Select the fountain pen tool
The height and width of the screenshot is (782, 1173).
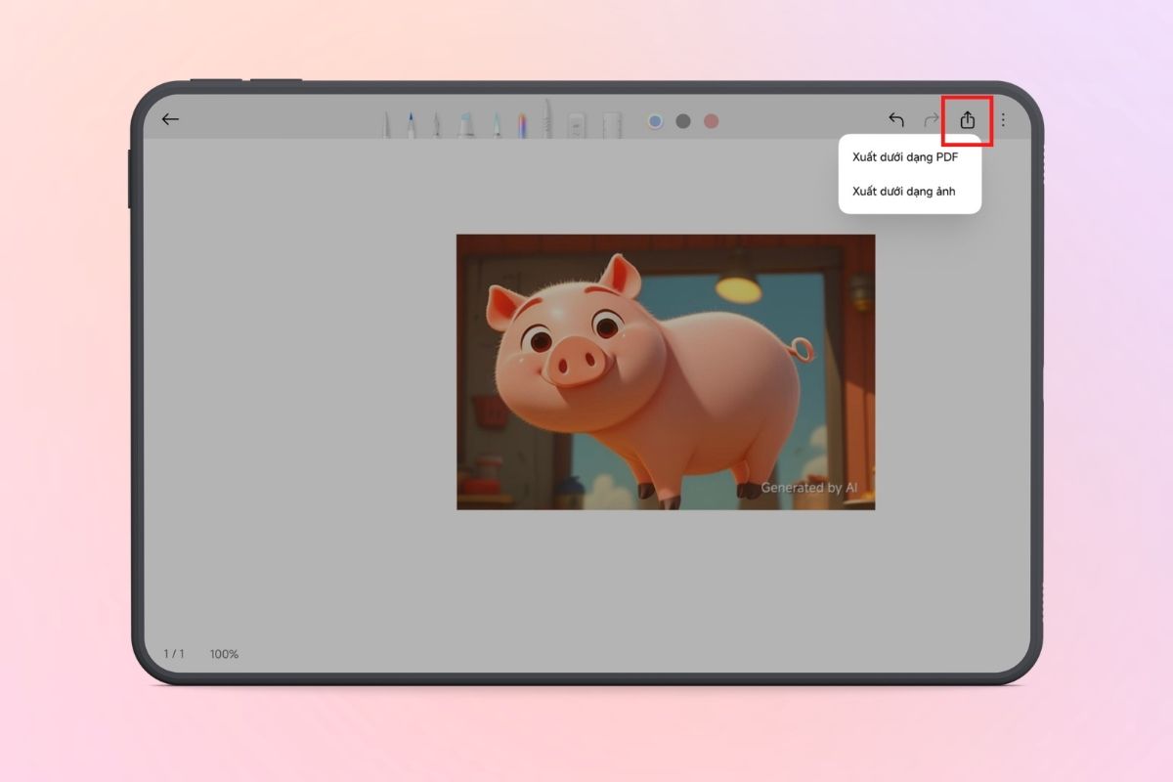point(411,119)
